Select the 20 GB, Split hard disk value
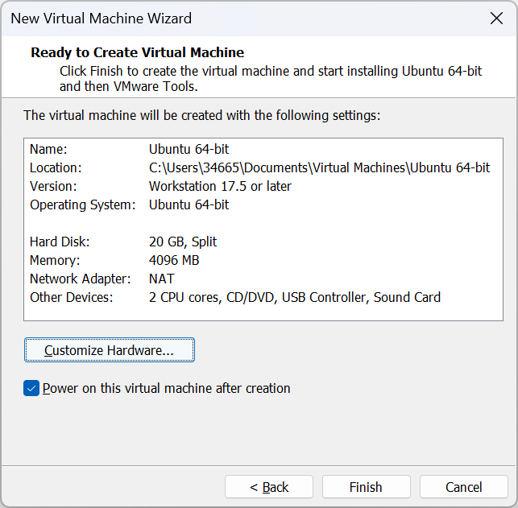 [x=183, y=242]
